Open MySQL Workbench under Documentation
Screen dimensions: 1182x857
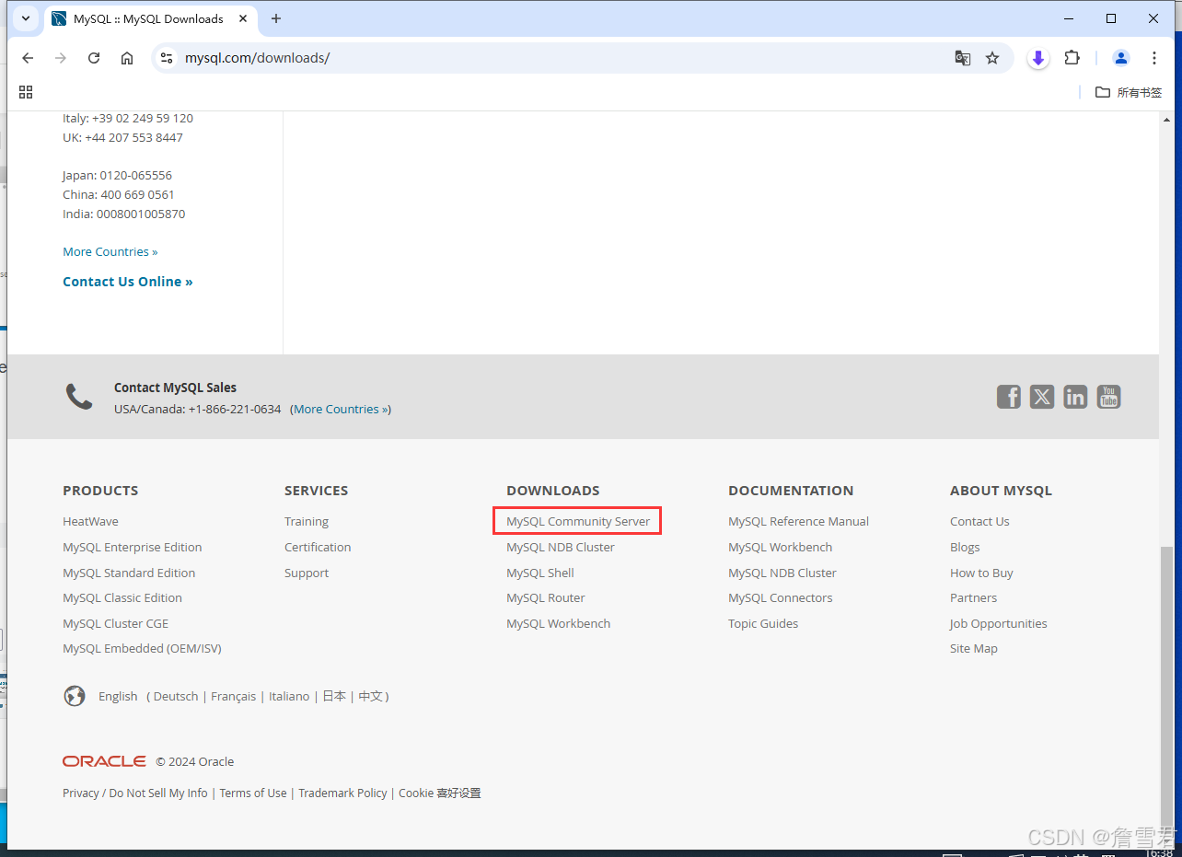point(781,547)
